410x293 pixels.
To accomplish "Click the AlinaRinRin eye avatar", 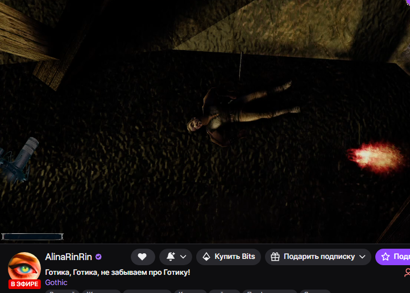I will click(24, 267).
